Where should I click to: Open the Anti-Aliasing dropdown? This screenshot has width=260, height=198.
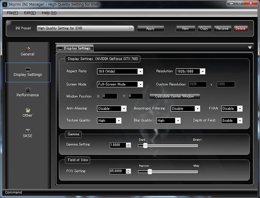[x=112, y=109]
